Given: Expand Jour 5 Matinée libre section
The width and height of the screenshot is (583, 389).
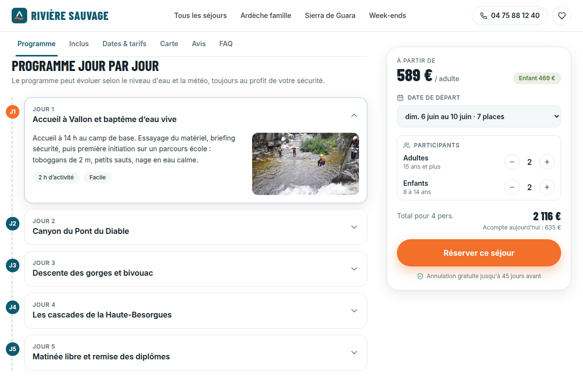Looking at the screenshot, I should pyautogui.click(x=196, y=353).
